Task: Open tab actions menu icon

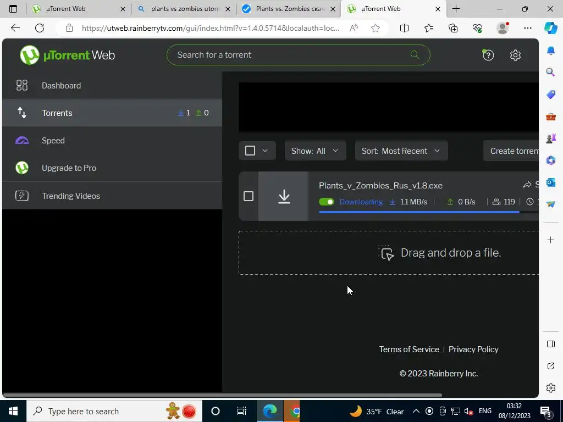Action: point(13,9)
